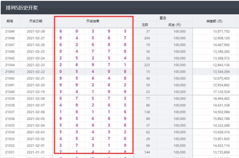
Task: Select issue number 21031
Action: (x=10, y=152)
